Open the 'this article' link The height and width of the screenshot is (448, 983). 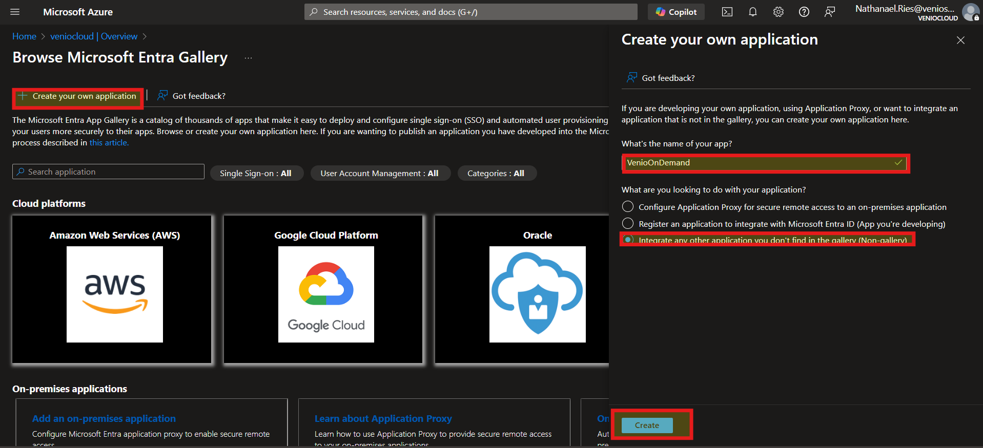[x=109, y=143]
